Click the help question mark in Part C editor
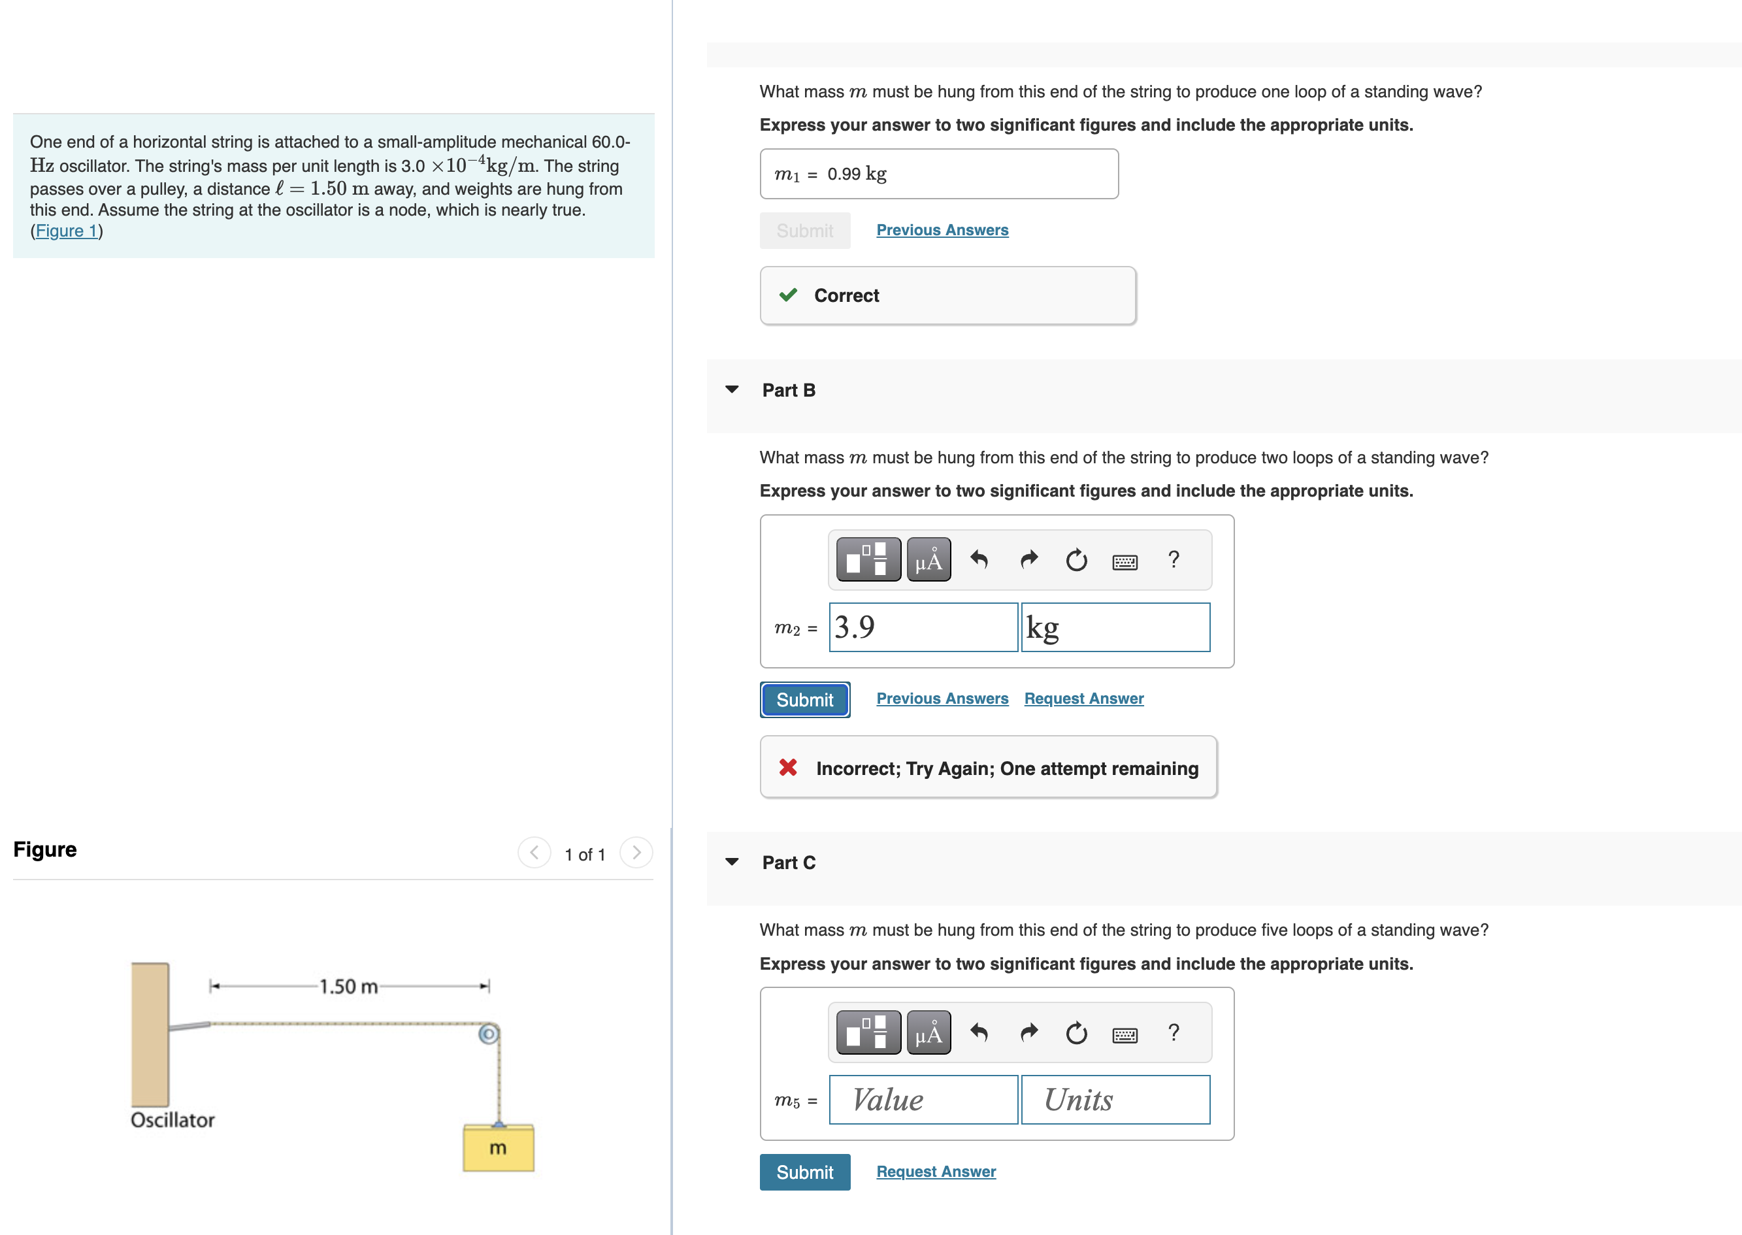The height and width of the screenshot is (1235, 1742). pos(1174,1032)
